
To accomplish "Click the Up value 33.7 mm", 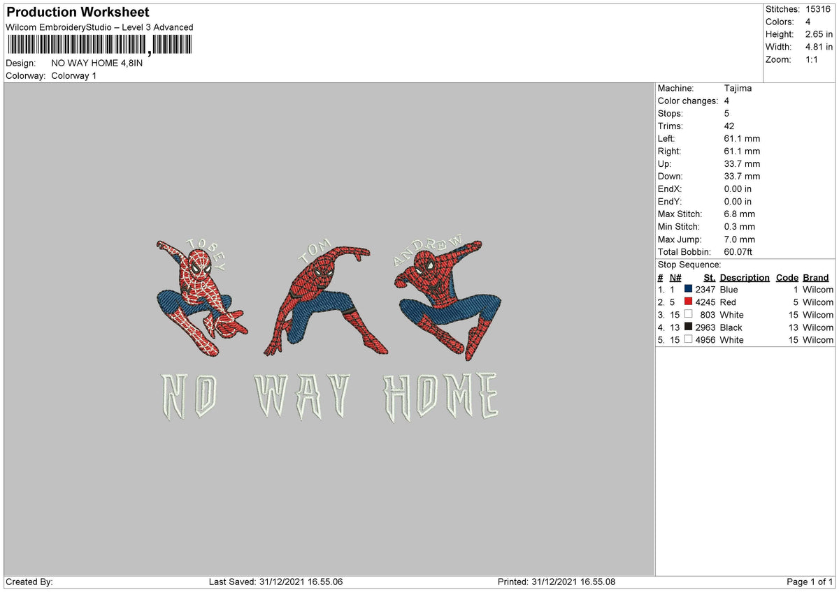I will (x=742, y=163).
